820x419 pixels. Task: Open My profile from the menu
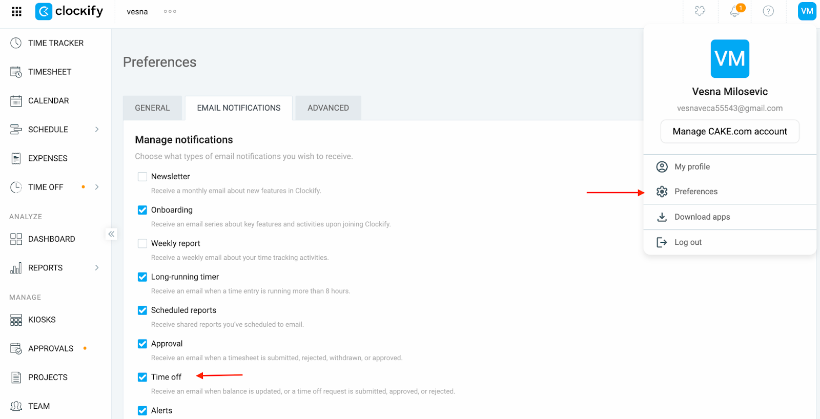click(730, 166)
